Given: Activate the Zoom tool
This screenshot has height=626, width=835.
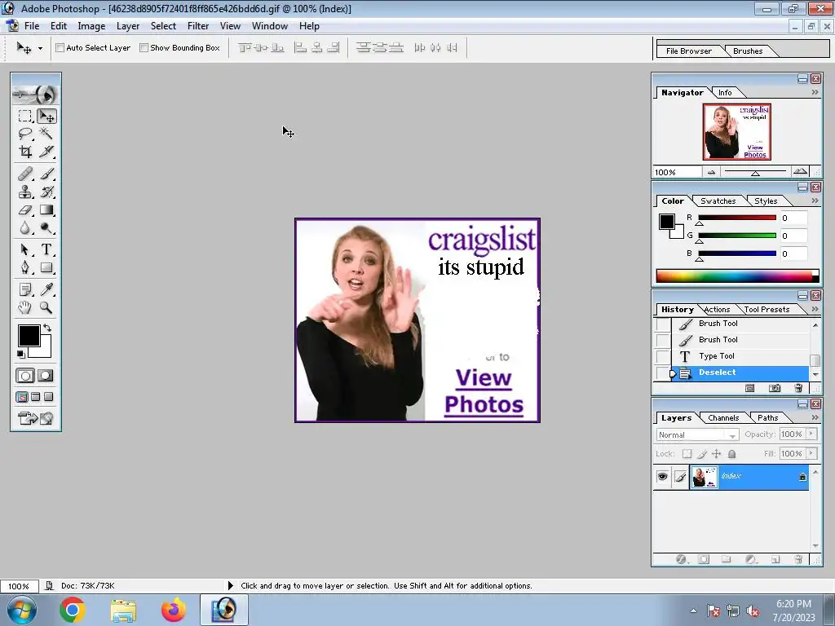Looking at the screenshot, I should [x=46, y=307].
